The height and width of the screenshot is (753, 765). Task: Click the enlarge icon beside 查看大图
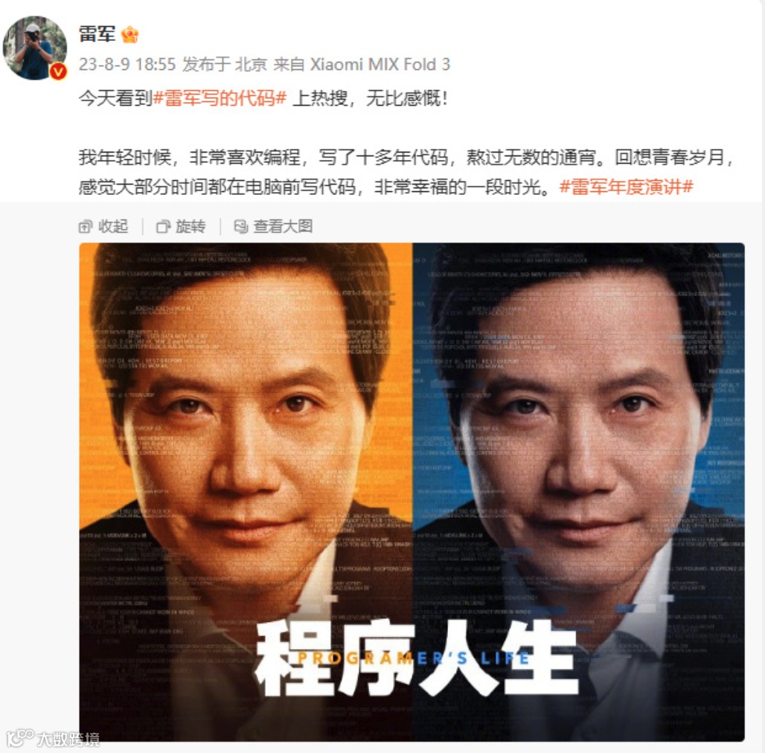[x=241, y=226]
